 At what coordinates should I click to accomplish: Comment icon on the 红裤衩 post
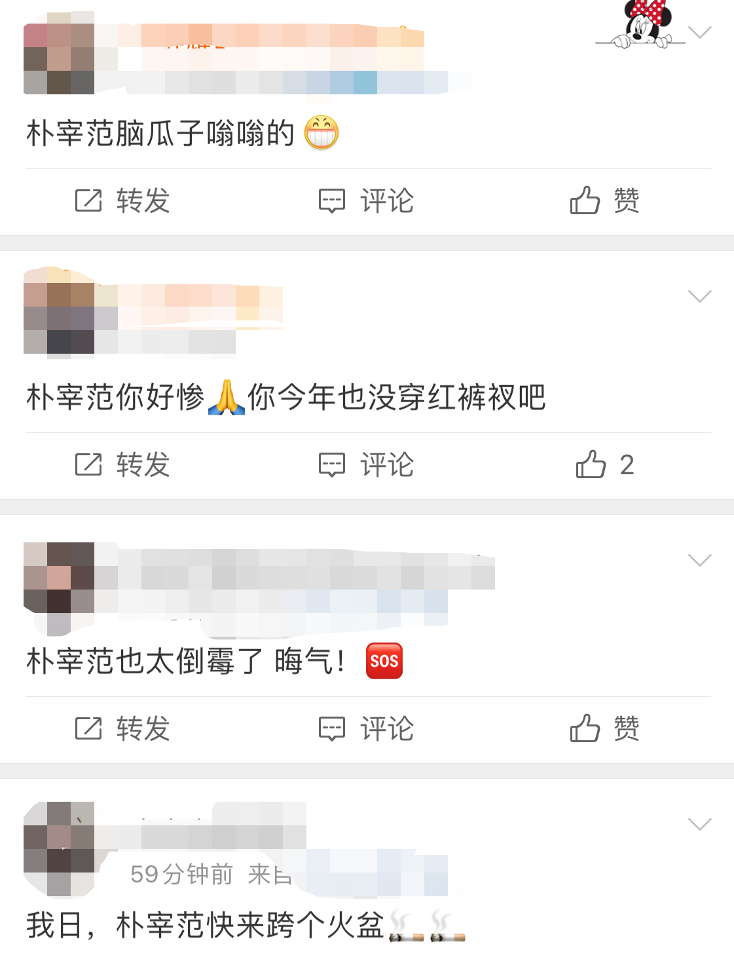(332, 465)
